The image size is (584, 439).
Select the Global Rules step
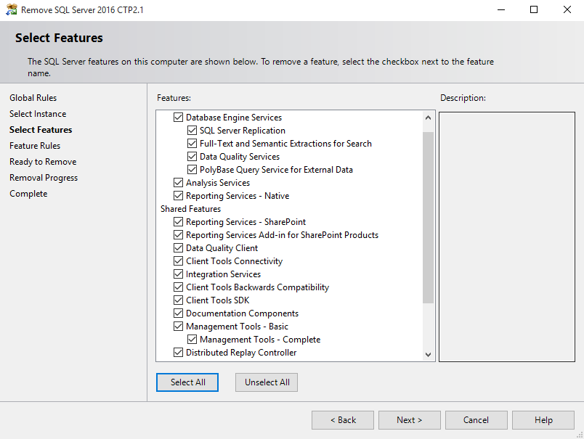click(x=33, y=98)
